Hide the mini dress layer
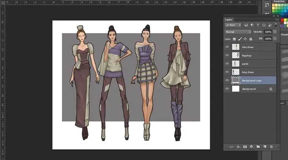The width and height of the screenshot is (288, 160). click(x=227, y=47)
